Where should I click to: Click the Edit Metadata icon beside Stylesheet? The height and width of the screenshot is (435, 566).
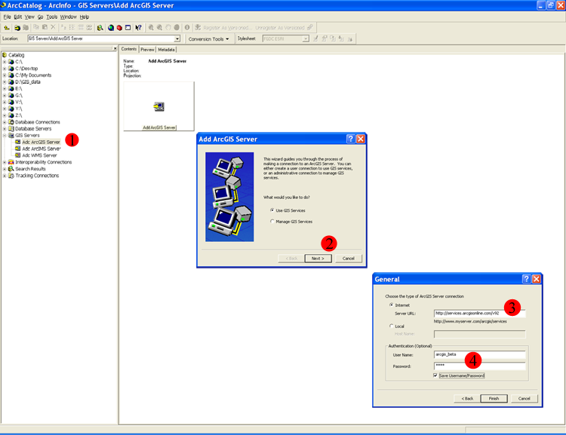click(316, 38)
